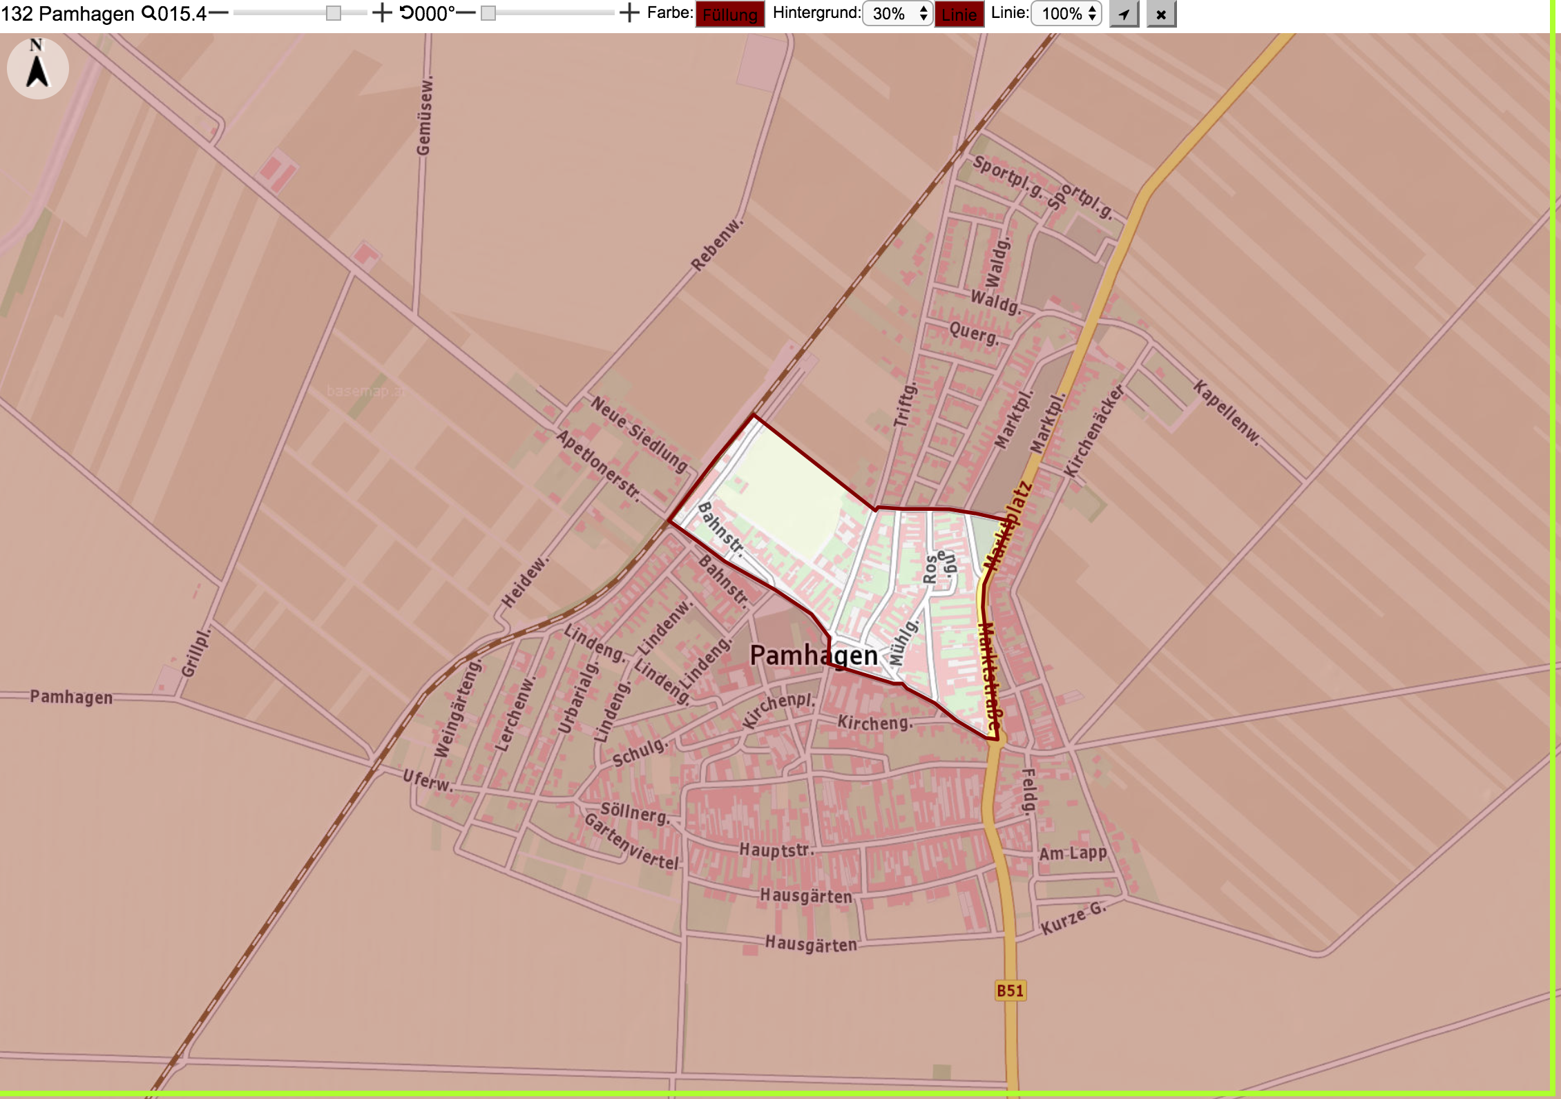Click the rotation slider handle
This screenshot has height=1099, width=1561.
coord(488,13)
